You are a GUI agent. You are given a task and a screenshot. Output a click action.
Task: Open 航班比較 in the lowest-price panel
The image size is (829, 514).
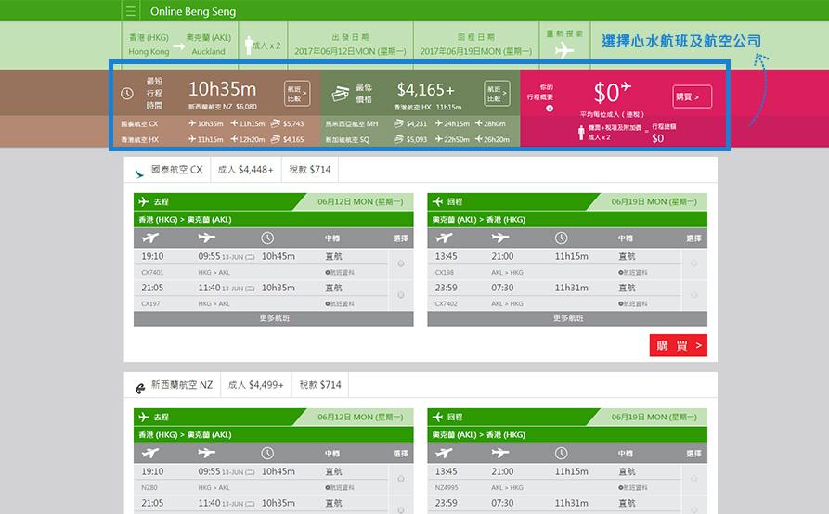coord(497,94)
